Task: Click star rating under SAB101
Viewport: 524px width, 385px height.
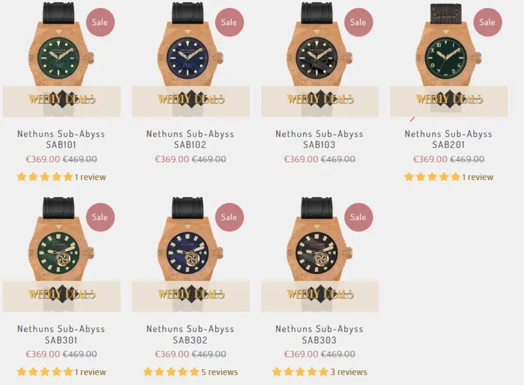Action: [x=45, y=177]
